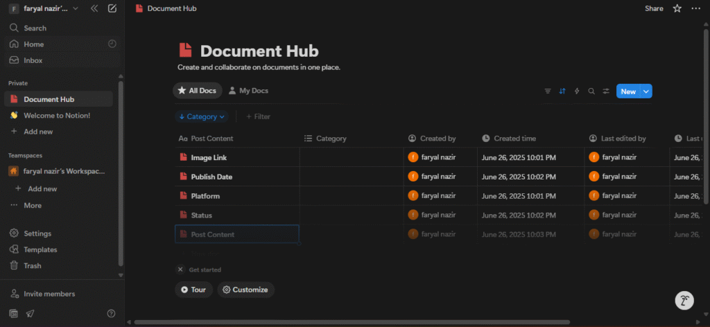The height and width of the screenshot is (327, 710).
Task: Star this page as favorite
Action: tap(677, 8)
